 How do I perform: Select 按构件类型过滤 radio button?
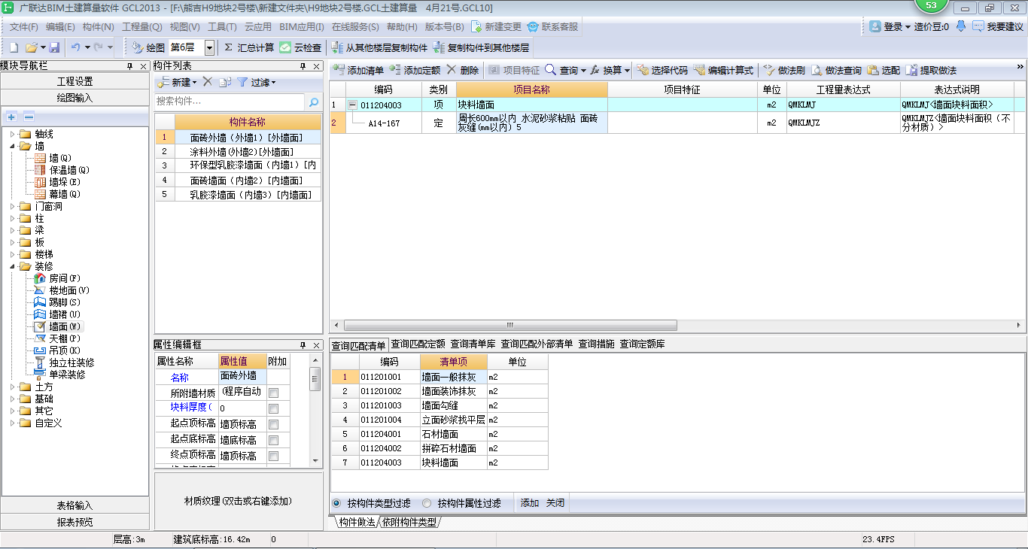tap(336, 503)
